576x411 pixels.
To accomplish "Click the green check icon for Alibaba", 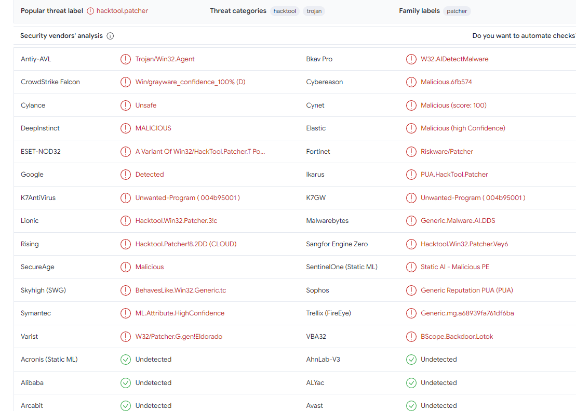I will (x=126, y=383).
